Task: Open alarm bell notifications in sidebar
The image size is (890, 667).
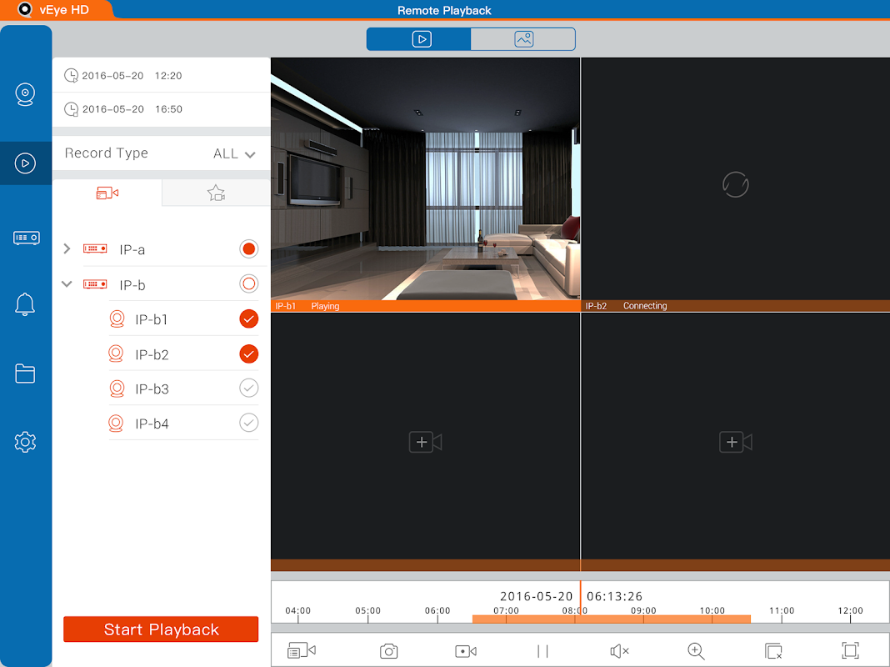Action: click(25, 304)
